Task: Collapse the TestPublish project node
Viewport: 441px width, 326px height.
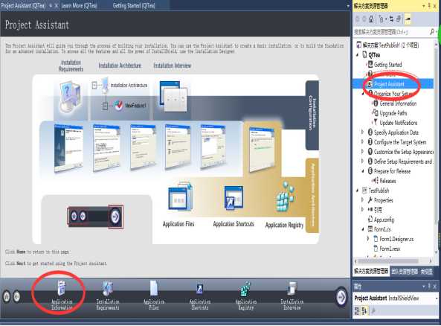Action: coord(358,191)
